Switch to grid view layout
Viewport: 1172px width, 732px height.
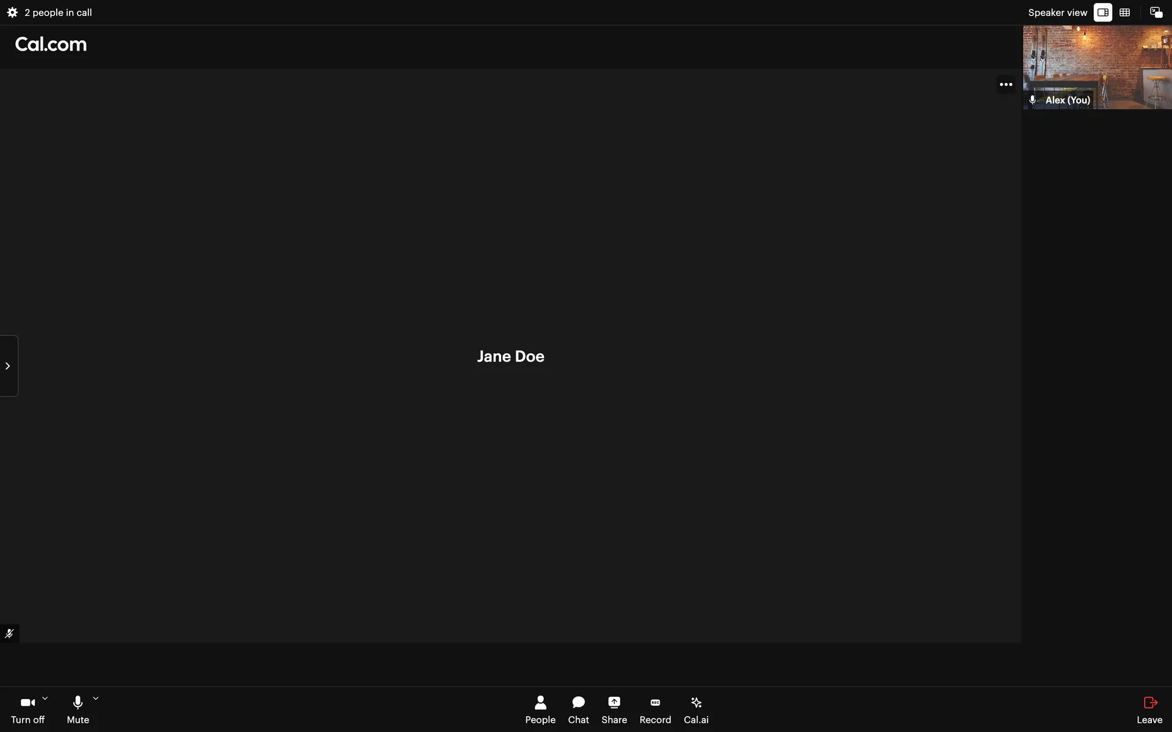coord(1125,12)
